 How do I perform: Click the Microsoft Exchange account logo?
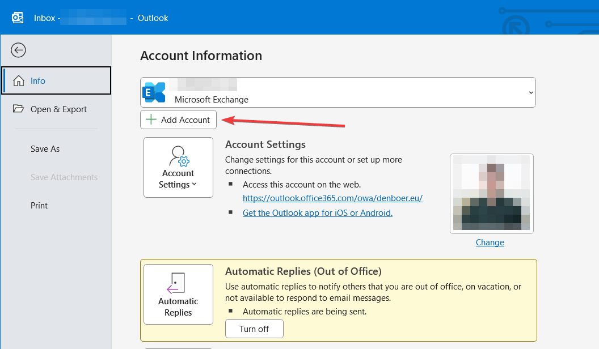tap(154, 92)
